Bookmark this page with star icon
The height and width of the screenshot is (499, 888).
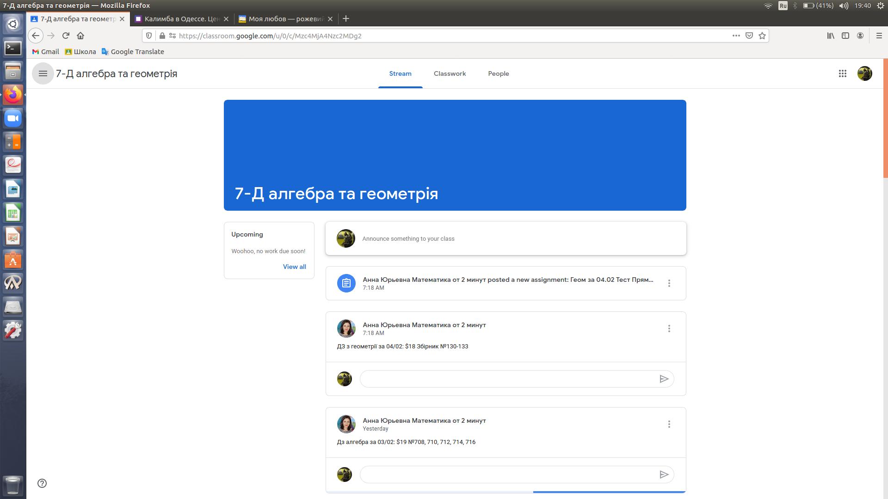pyautogui.click(x=762, y=36)
